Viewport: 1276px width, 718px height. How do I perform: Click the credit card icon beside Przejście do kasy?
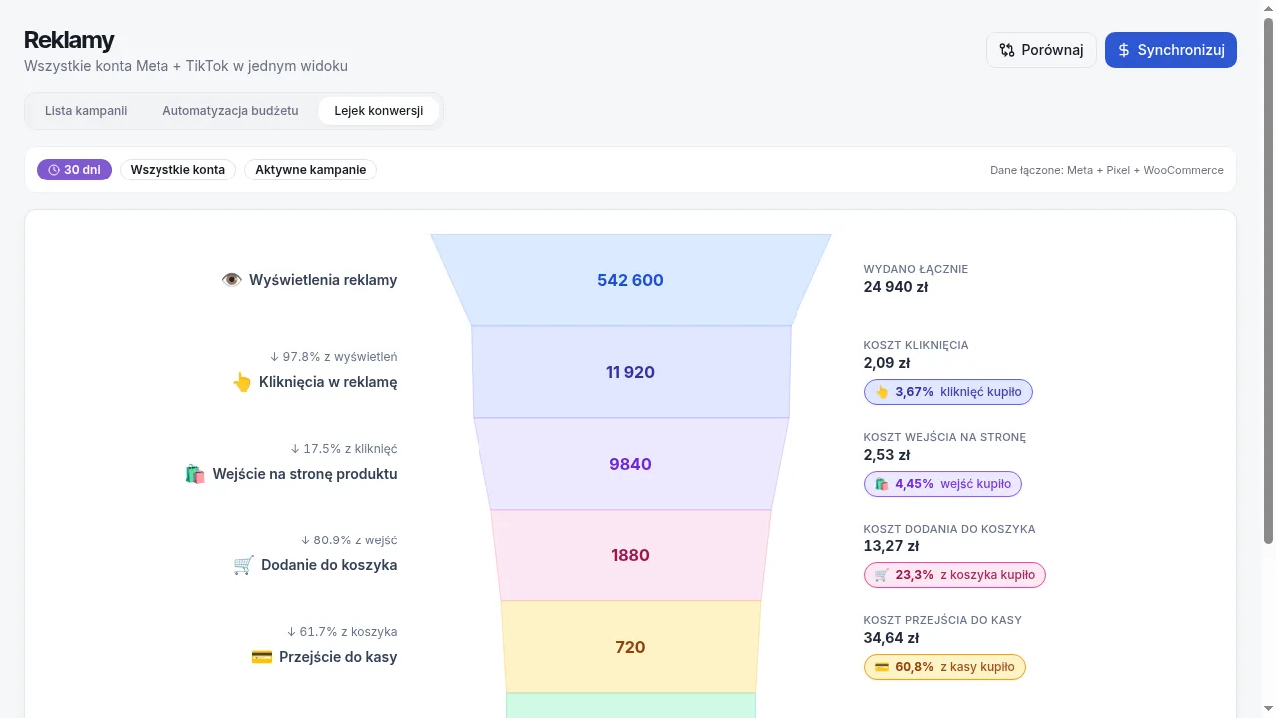(262, 657)
